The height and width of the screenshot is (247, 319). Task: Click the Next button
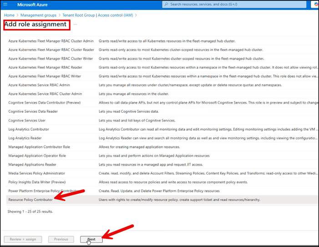coord(91,239)
